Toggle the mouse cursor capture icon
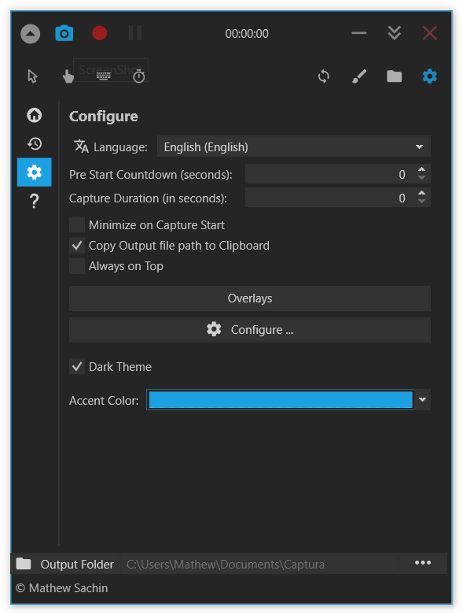463x615 pixels. (33, 76)
